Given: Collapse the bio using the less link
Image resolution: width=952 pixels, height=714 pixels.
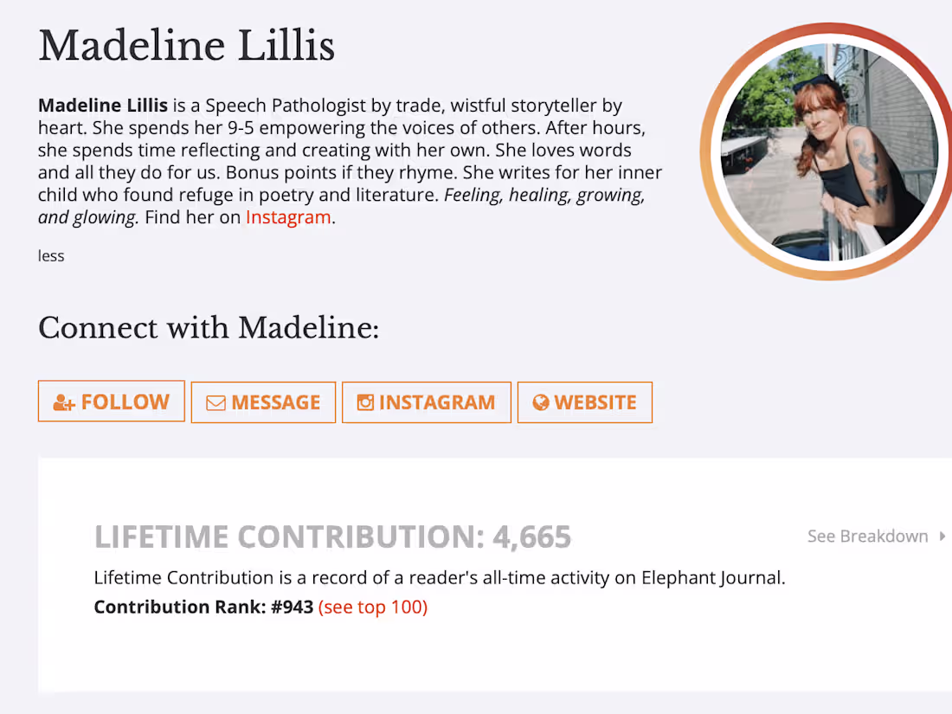Looking at the screenshot, I should [x=50, y=255].
